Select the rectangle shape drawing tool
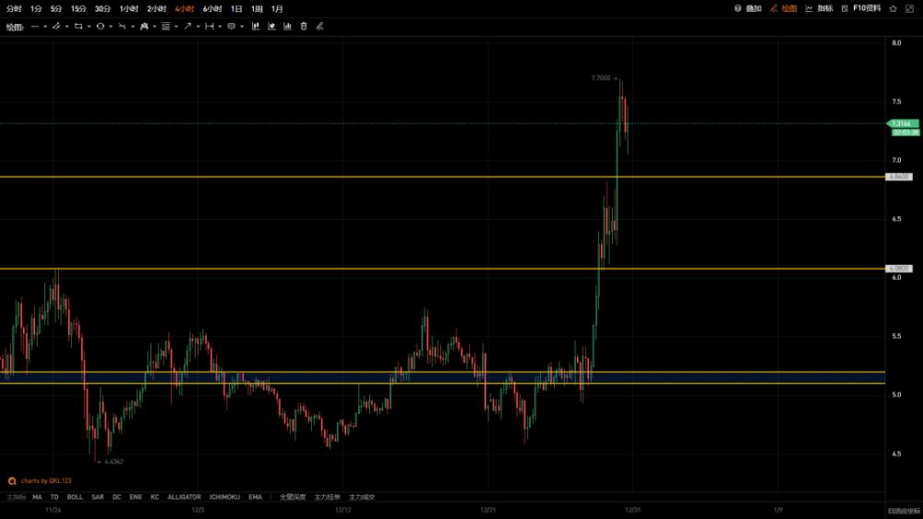Image resolution: width=923 pixels, height=519 pixels. [x=78, y=27]
